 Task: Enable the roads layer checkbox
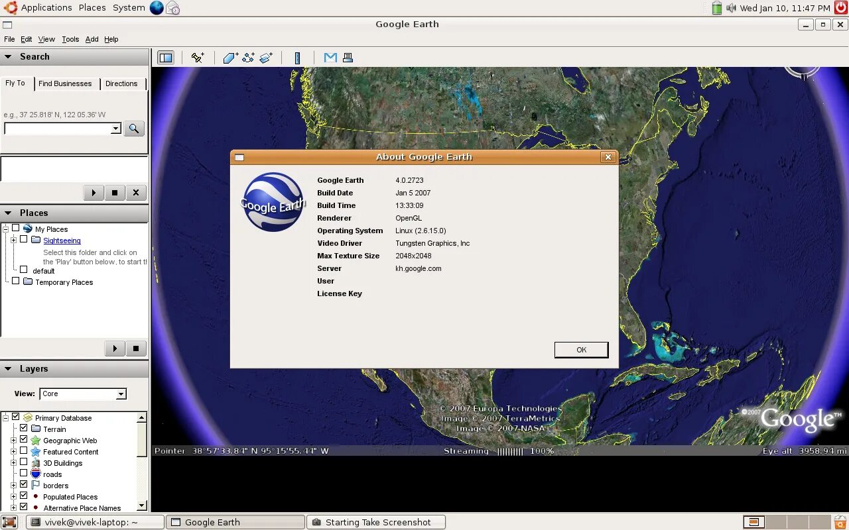(x=24, y=473)
